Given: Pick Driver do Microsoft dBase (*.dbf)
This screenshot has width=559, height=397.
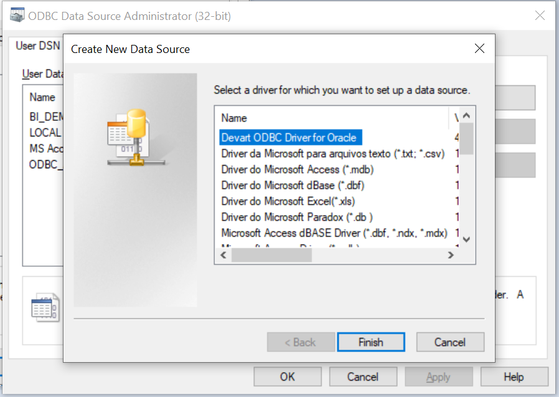Looking at the screenshot, I should (293, 185).
